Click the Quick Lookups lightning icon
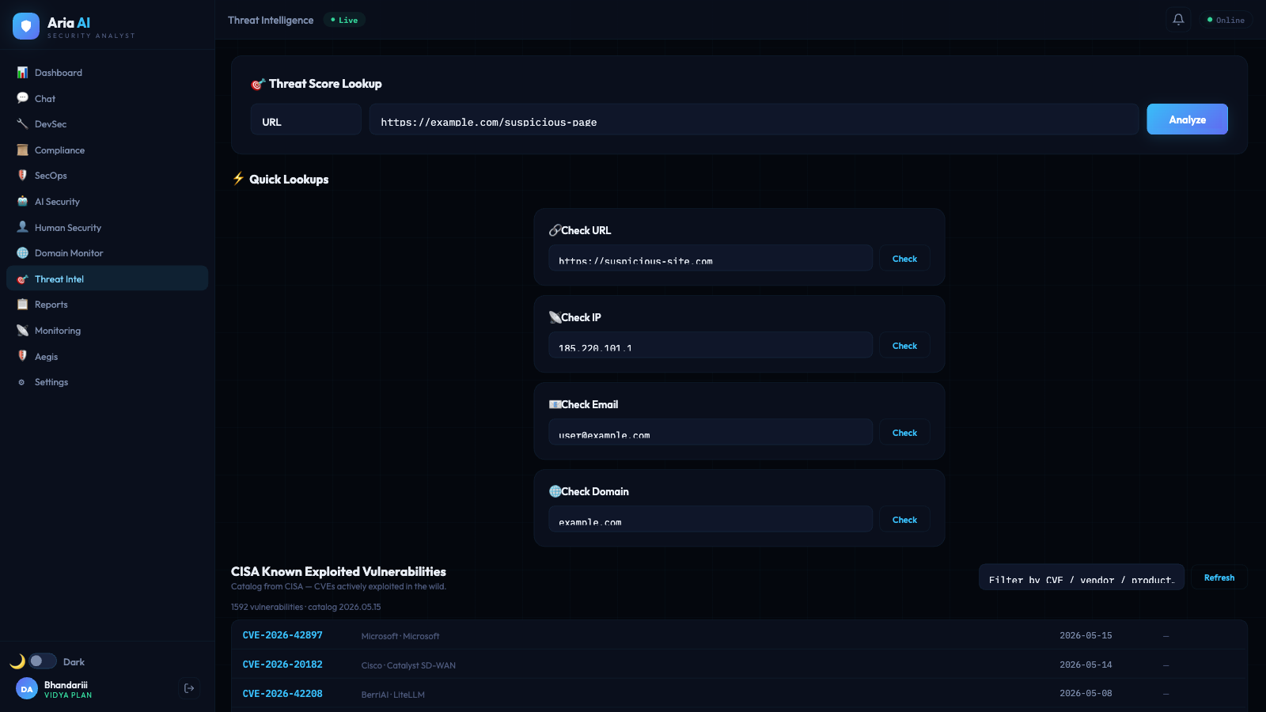Image resolution: width=1266 pixels, height=712 pixels. [x=238, y=179]
